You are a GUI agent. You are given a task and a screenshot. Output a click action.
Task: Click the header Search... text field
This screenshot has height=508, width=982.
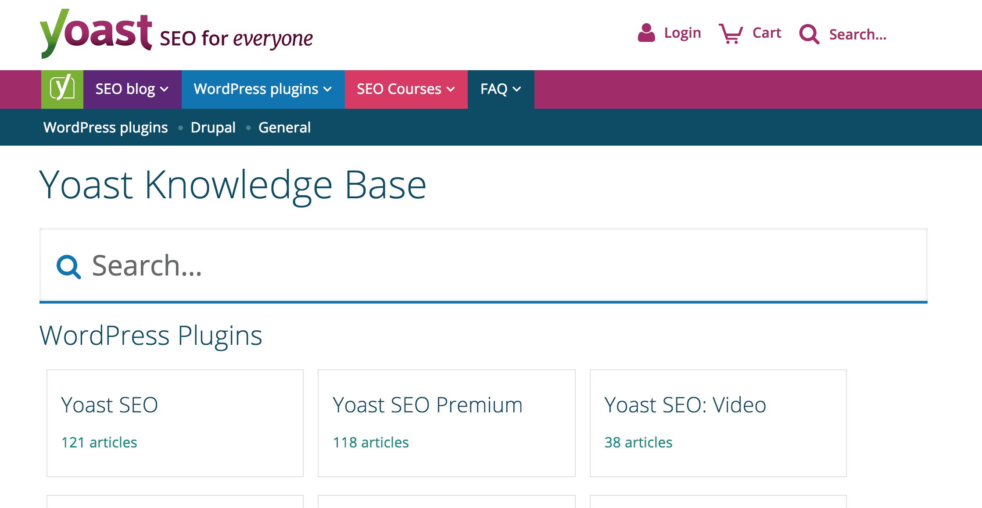[857, 35]
